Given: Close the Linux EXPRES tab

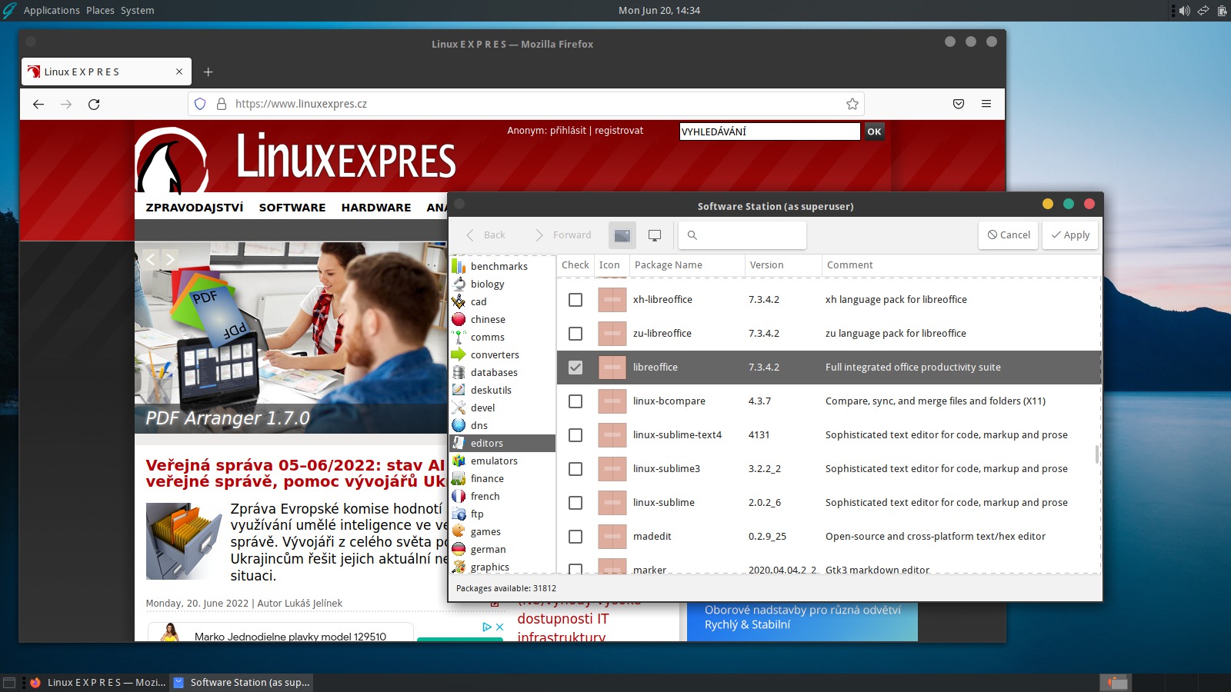Looking at the screenshot, I should [179, 72].
